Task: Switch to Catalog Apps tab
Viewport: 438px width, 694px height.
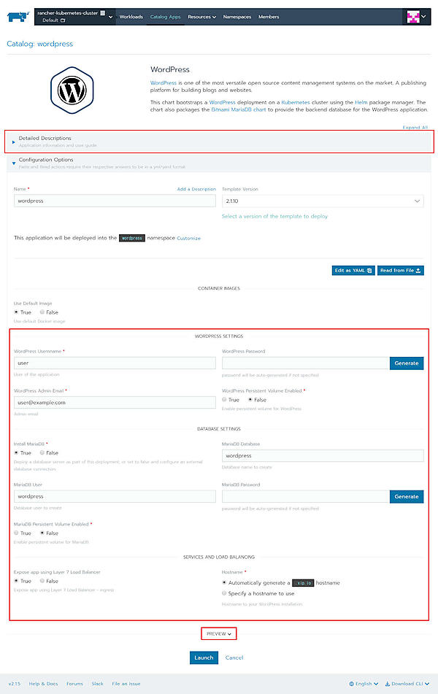Action: tap(165, 17)
